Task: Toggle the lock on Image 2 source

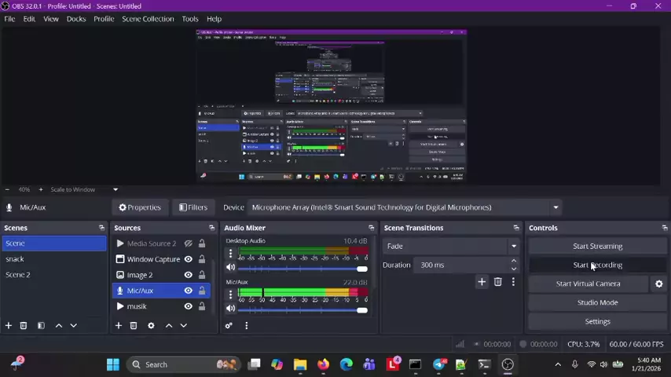Action: (x=201, y=275)
